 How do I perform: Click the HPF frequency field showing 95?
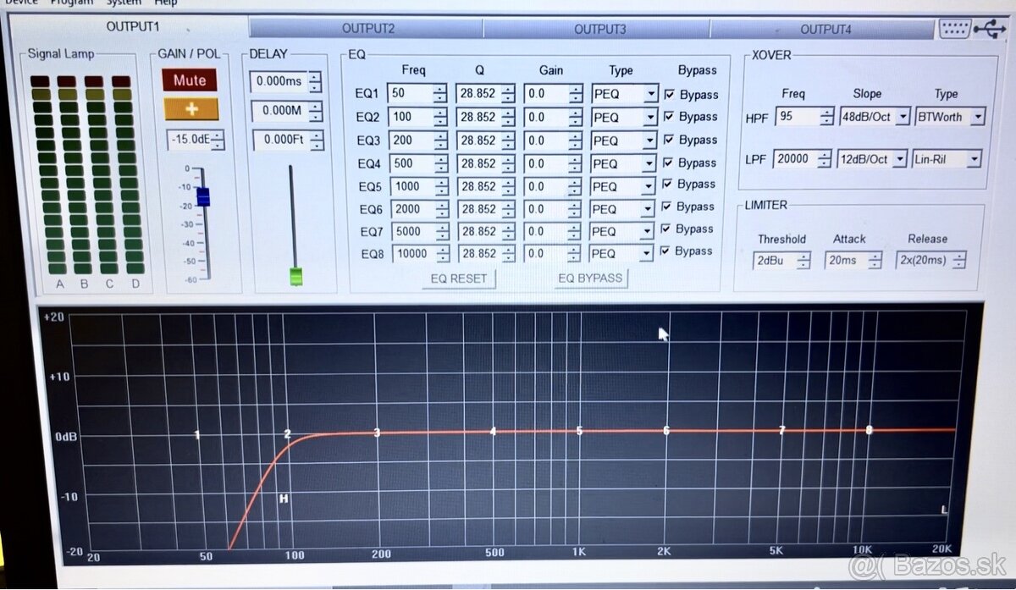pyautogui.click(x=798, y=116)
